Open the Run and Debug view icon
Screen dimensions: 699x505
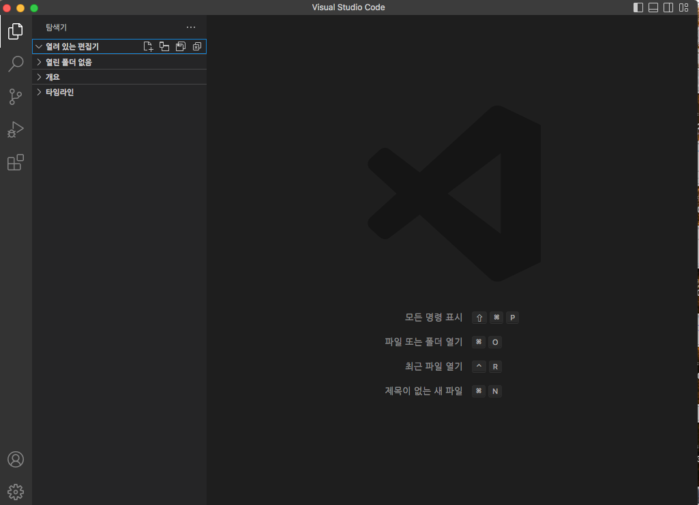pos(16,129)
